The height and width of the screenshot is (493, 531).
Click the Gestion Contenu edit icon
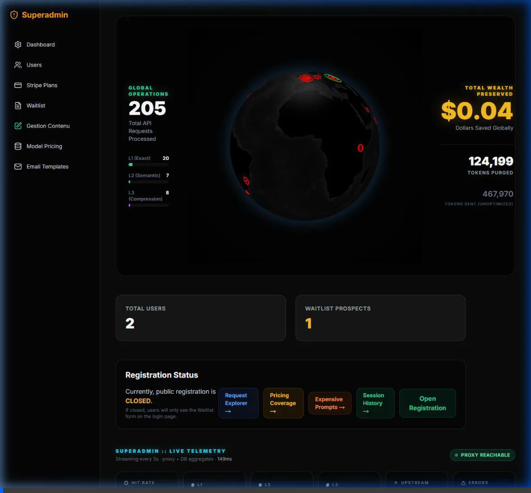click(x=18, y=126)
